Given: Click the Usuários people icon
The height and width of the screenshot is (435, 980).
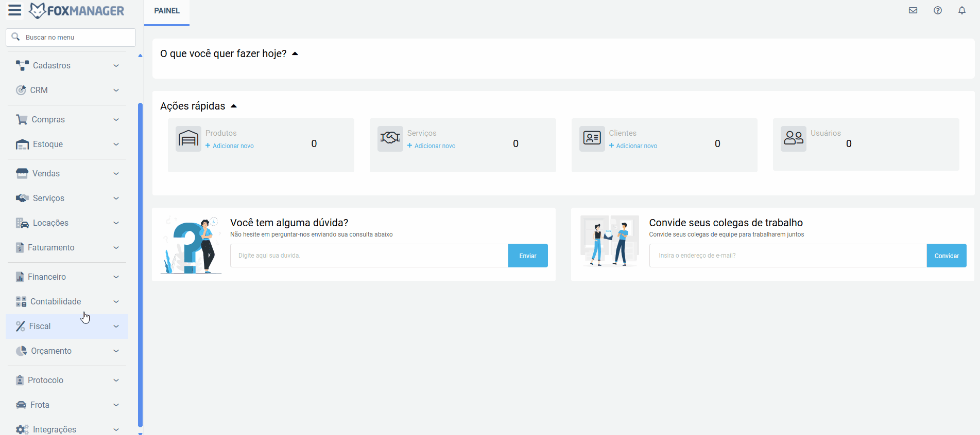Looking at the screenshot, I should click(x=793, y=138).
